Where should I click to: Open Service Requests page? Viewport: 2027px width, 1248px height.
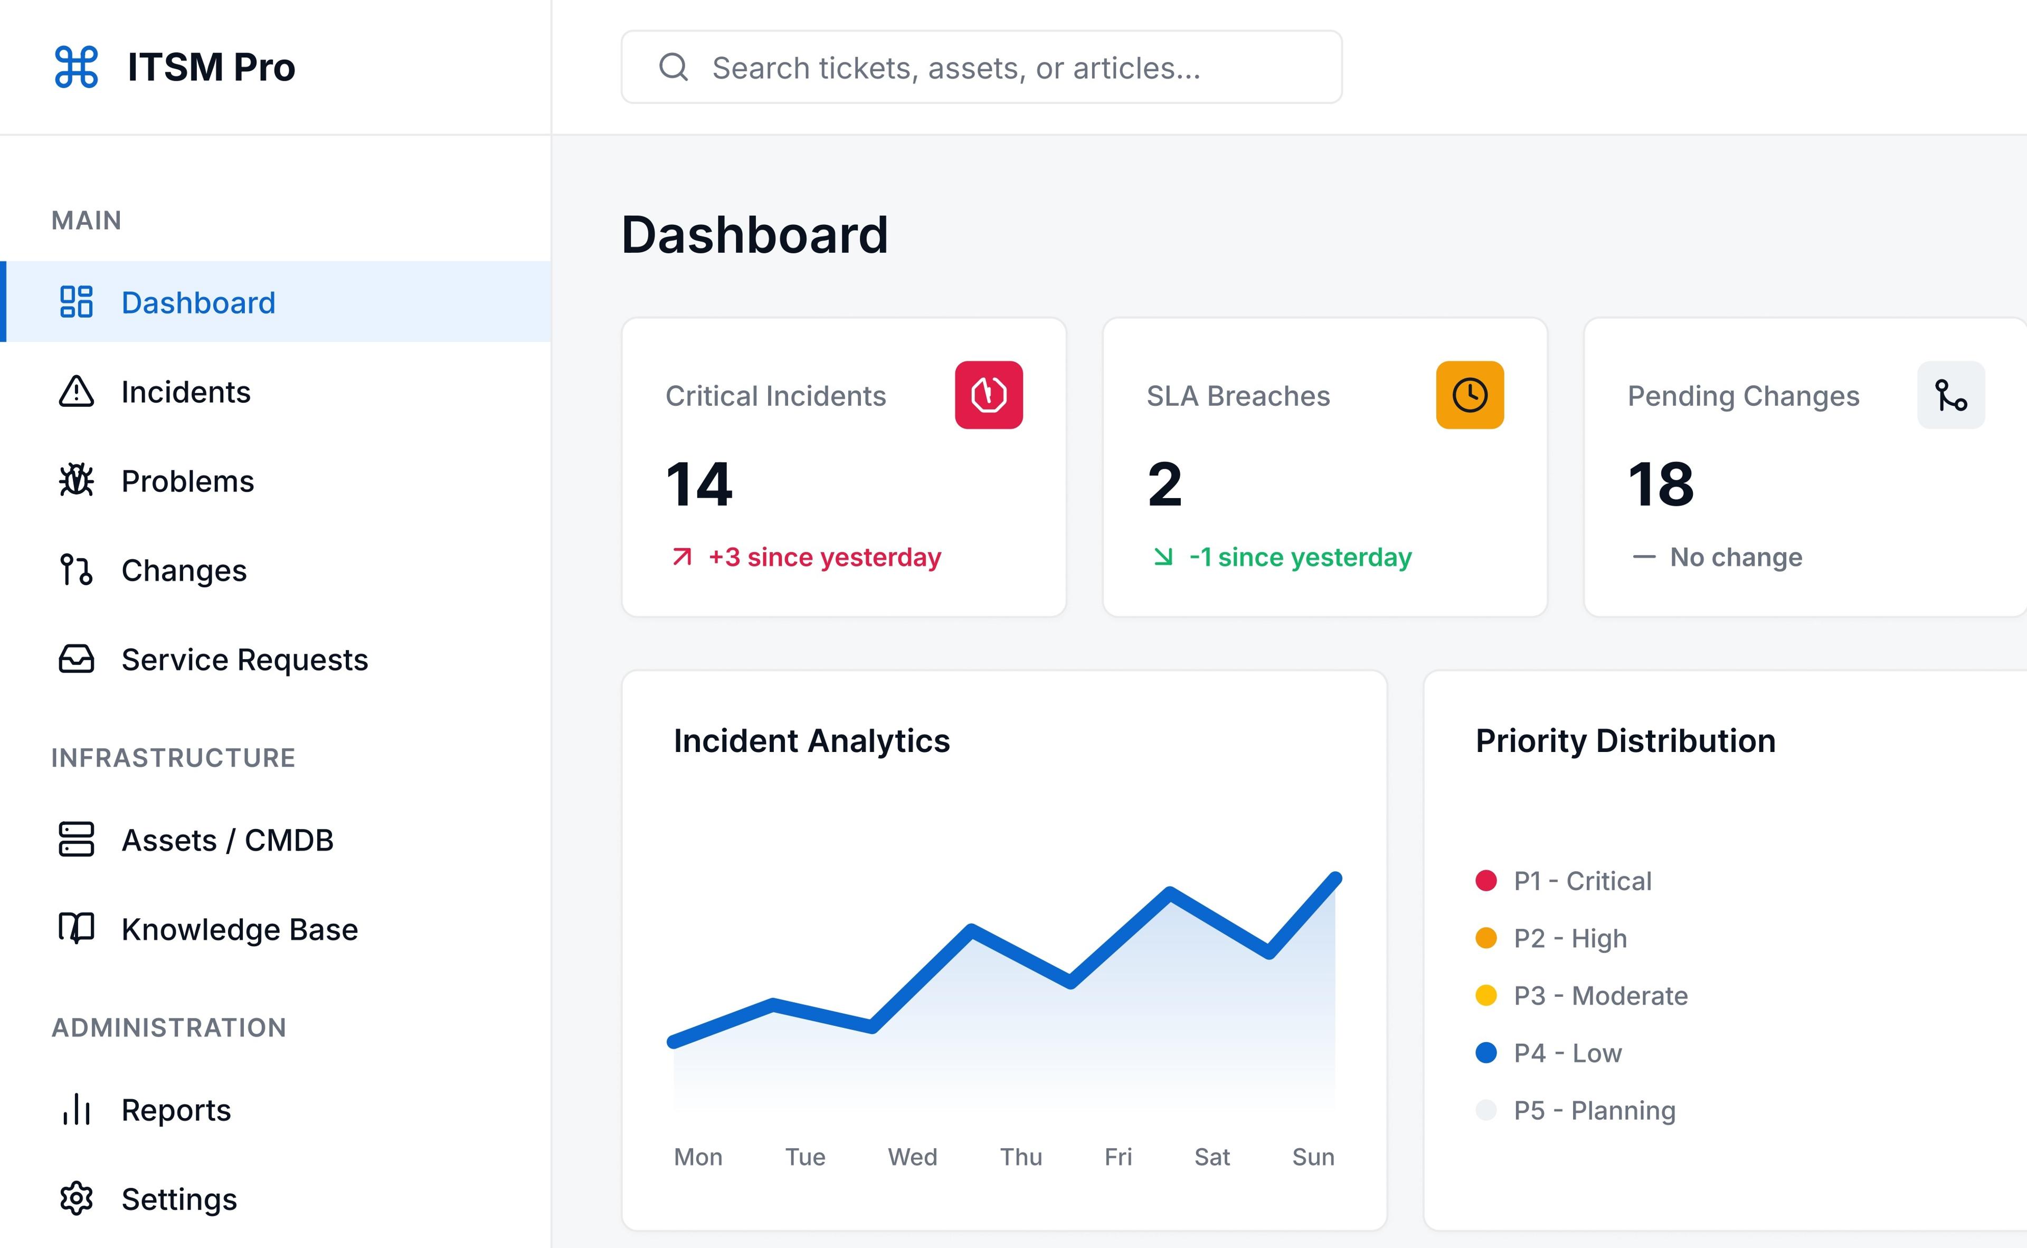point(244,660)
